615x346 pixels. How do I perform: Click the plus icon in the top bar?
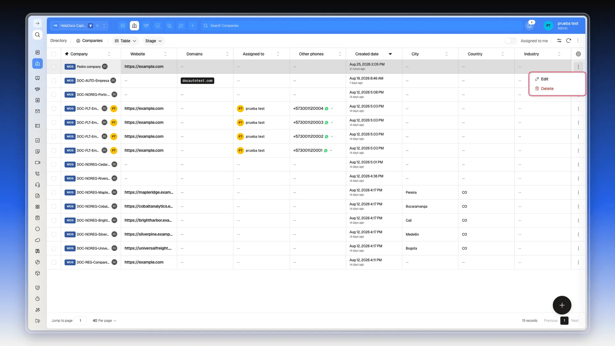pos(193,26)
